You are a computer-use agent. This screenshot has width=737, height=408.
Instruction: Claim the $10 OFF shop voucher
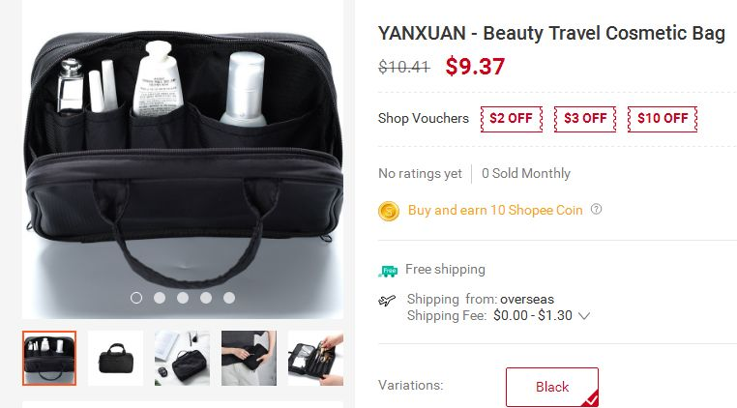[663, 119]
